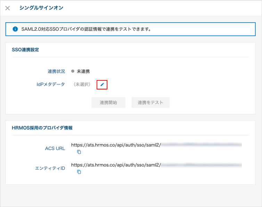Click the blue info icon in the banner
Screen dimensions: 262x207
tap(15, 29)
